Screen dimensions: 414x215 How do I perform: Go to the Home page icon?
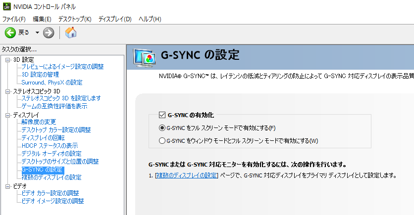point(70,33)
